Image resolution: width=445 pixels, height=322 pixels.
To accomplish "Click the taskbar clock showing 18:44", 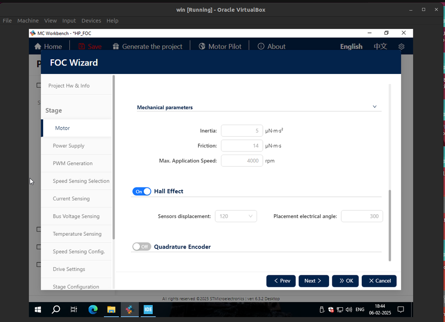I will click(x=380, y=310).
